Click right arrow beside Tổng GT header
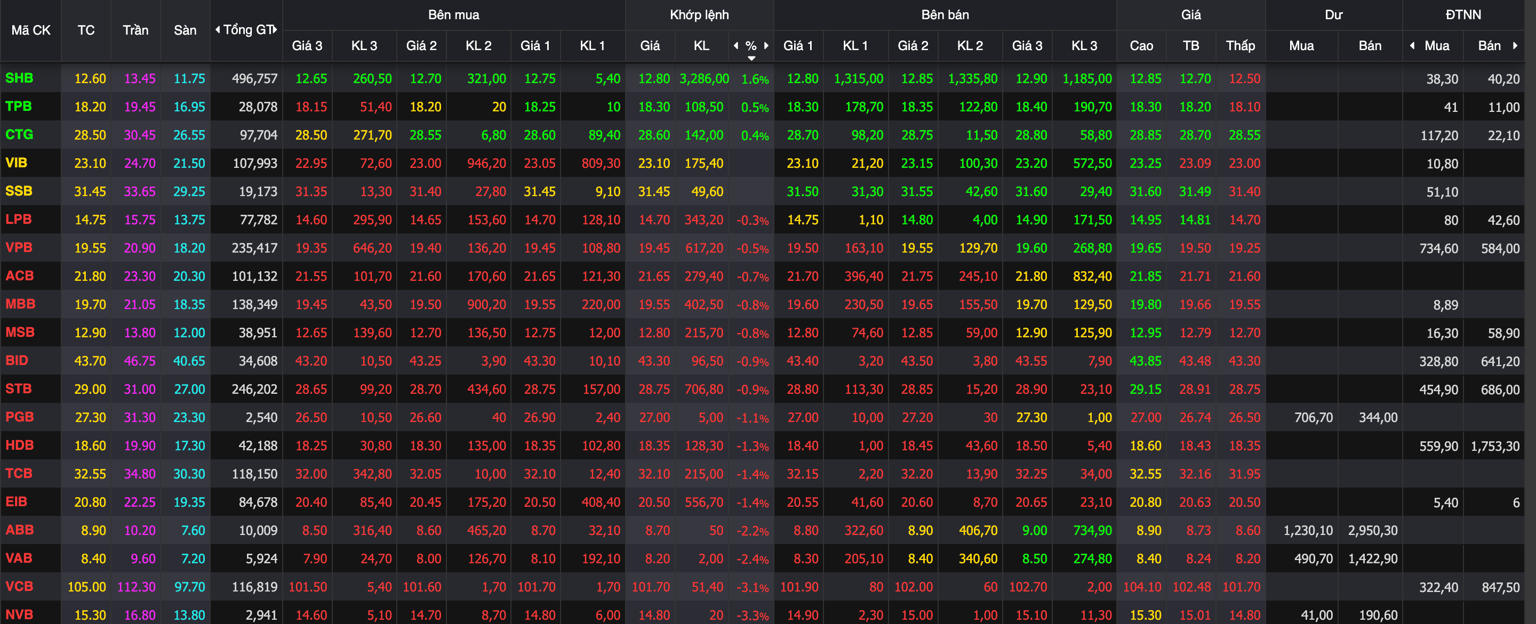 (x=276, y=30)
